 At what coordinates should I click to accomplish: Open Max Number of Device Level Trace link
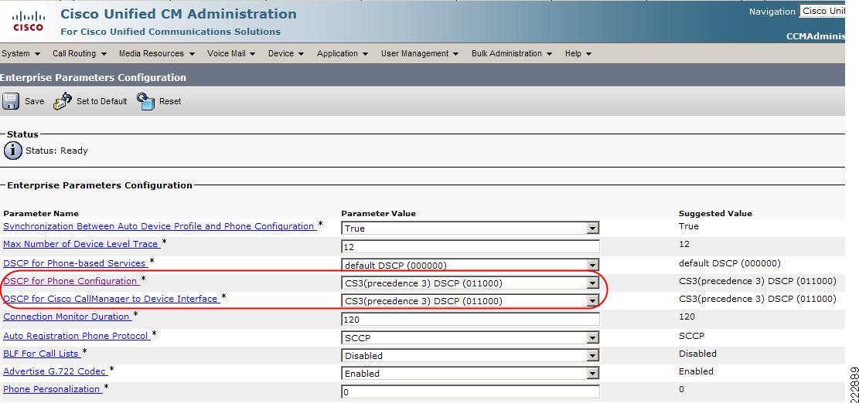(x=82, y=244)
